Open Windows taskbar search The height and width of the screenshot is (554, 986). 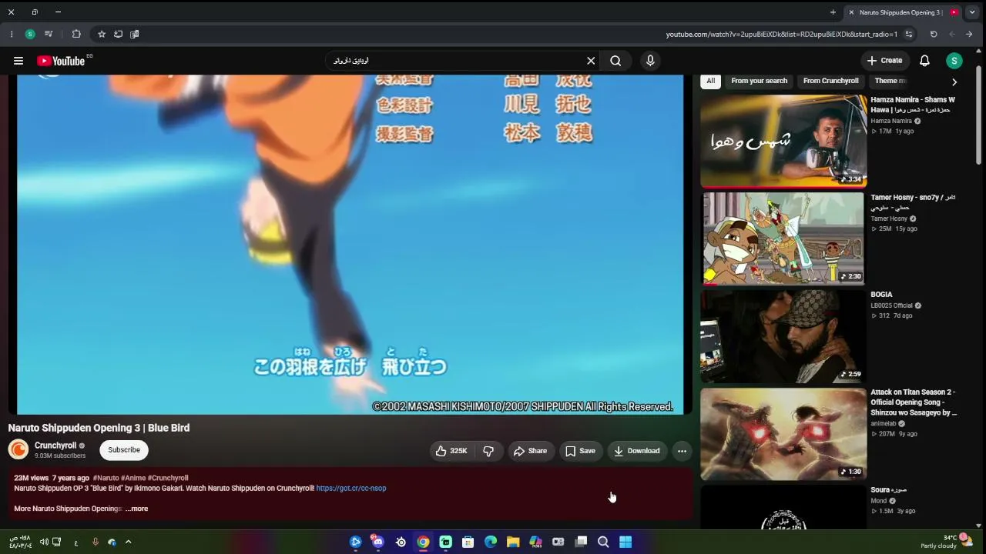point(603,542)
